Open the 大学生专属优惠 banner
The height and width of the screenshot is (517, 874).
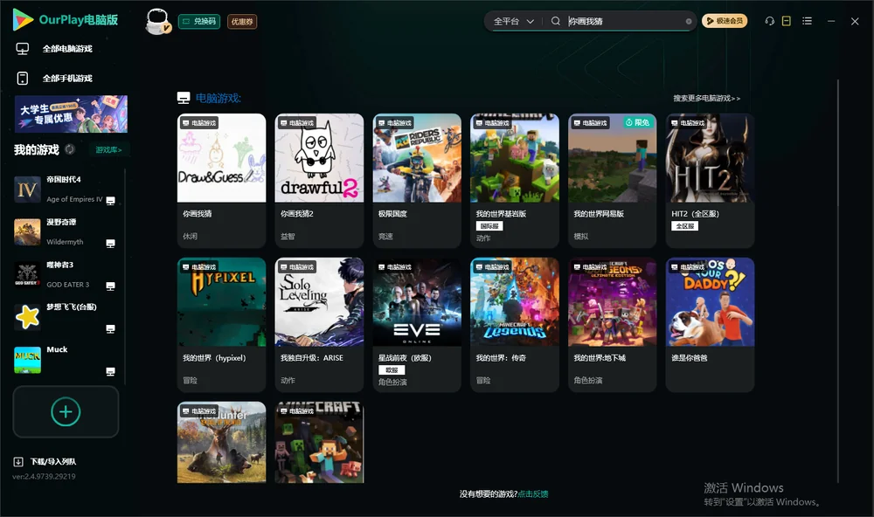point(72,114)
